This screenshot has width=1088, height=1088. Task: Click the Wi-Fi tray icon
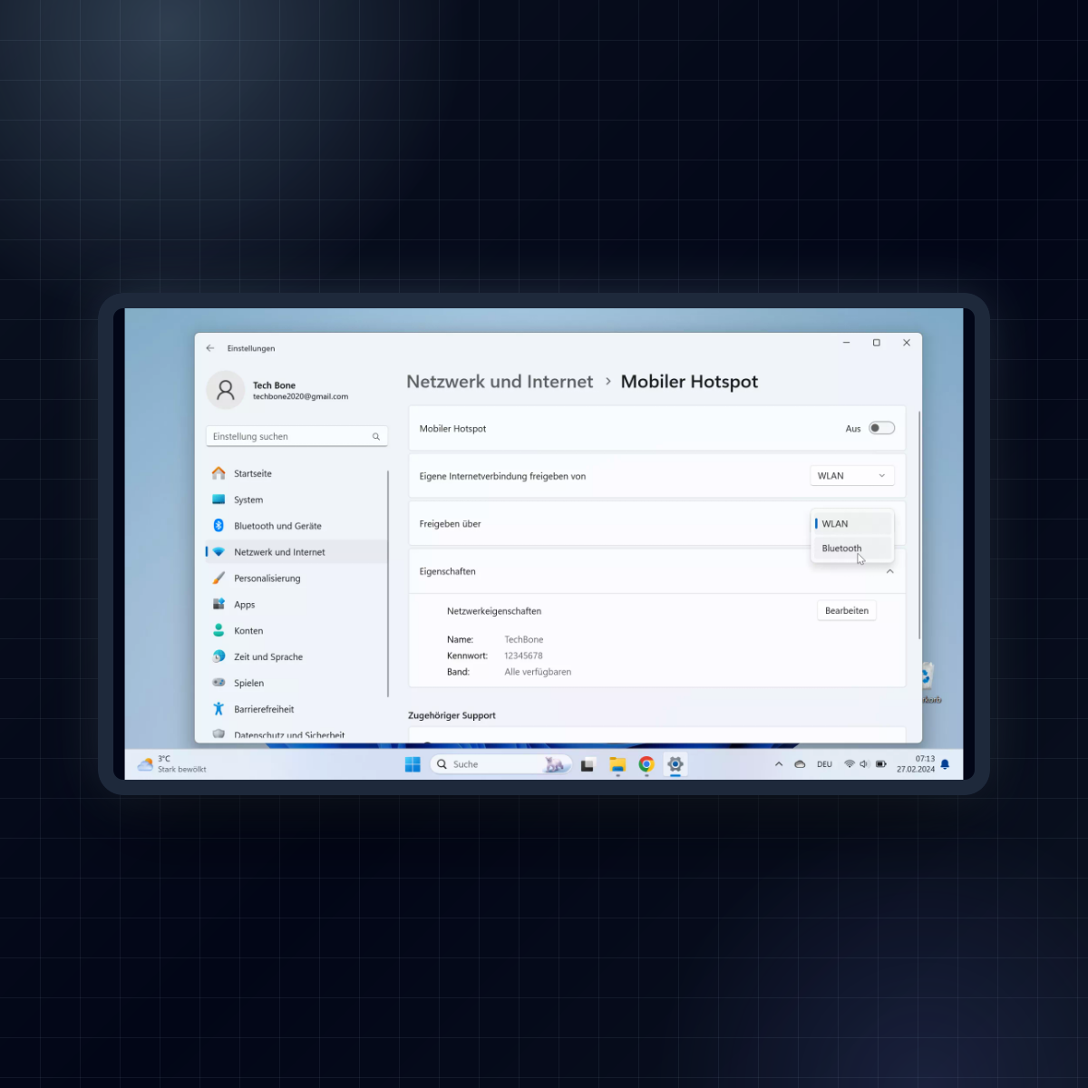(x=850, y=764)
